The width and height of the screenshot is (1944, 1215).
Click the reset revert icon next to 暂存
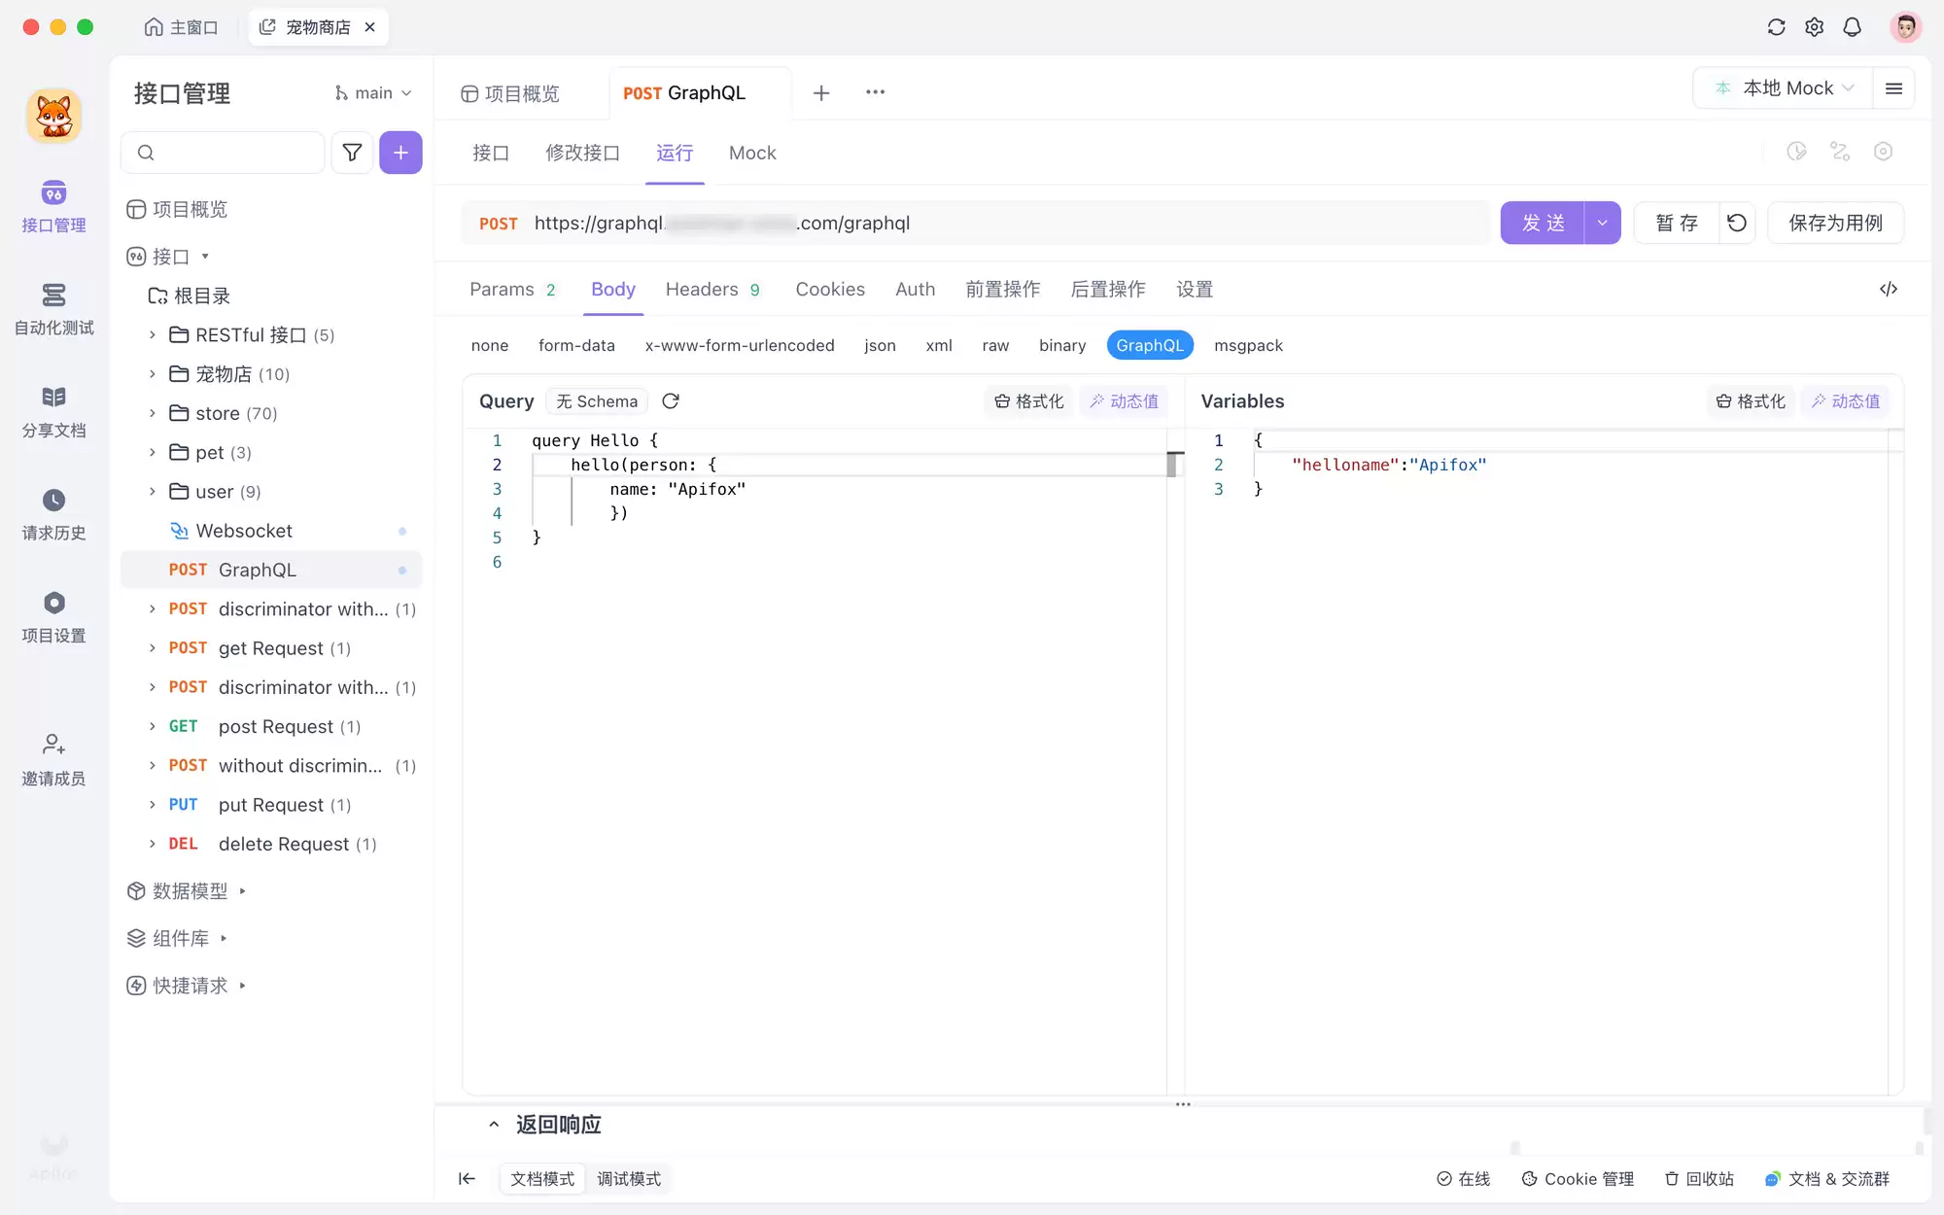[x=1737, y=224]
